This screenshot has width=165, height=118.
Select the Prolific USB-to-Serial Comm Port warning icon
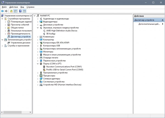click(44, 70)
